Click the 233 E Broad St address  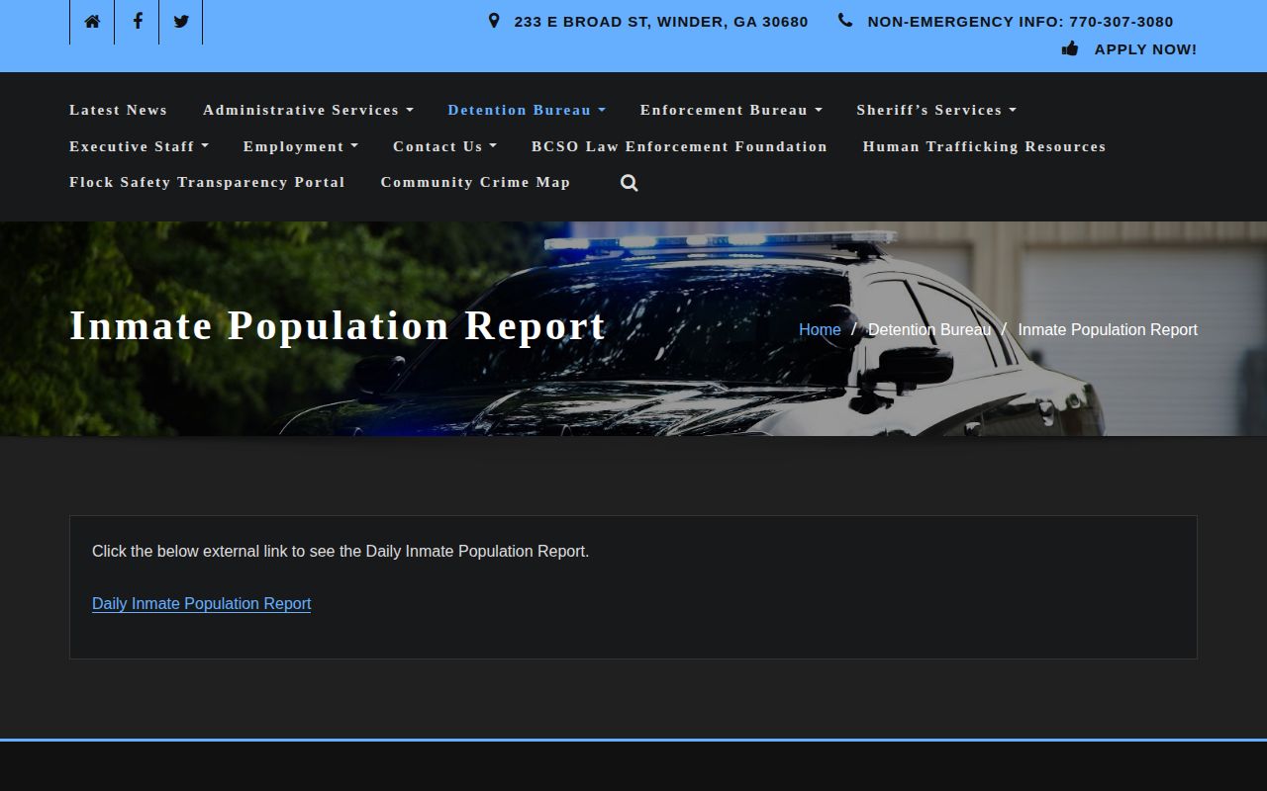click(661, 21)
